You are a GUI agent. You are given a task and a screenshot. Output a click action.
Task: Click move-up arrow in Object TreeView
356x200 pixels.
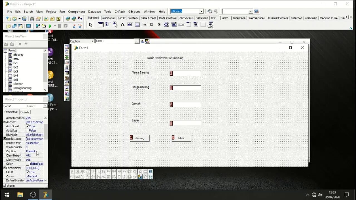20,44
